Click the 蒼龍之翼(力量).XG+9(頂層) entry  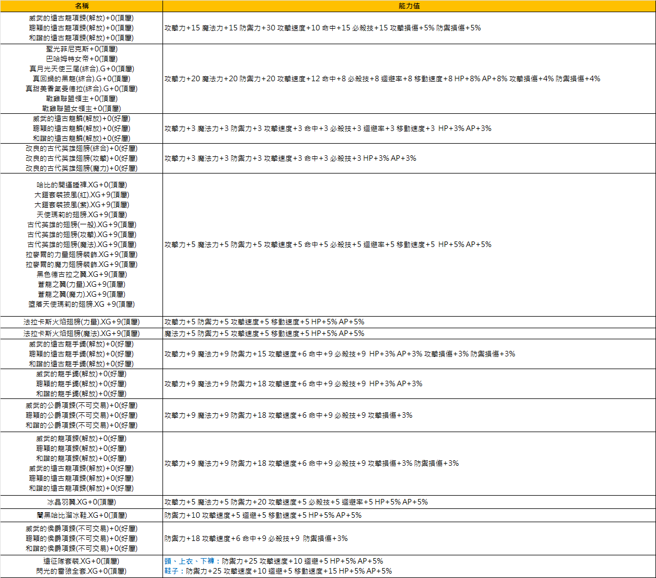pyautogui.click(x=81, y=284)
